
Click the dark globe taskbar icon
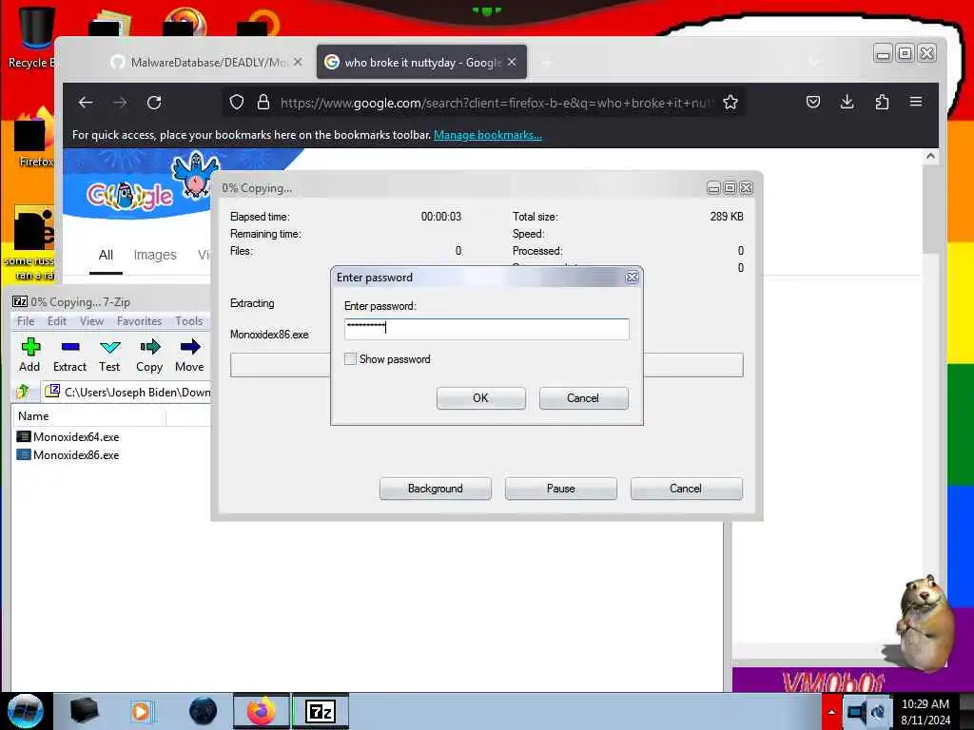(204, 711)
